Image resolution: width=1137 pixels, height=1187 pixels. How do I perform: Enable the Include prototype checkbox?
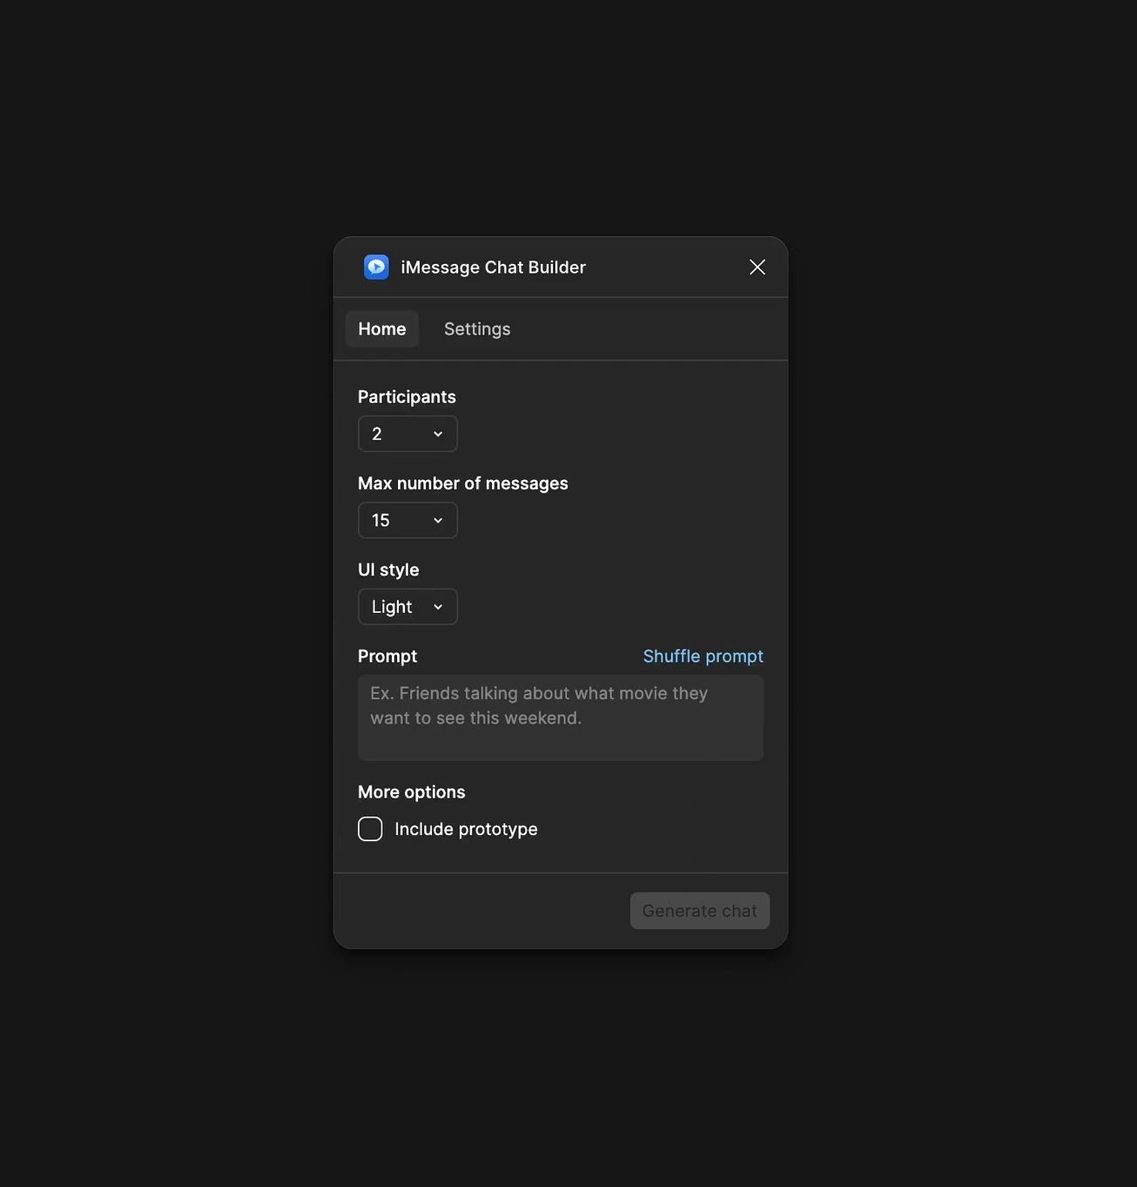coord(370,829)
